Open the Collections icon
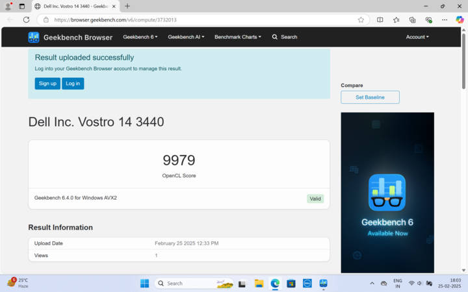 pos(412,19)
